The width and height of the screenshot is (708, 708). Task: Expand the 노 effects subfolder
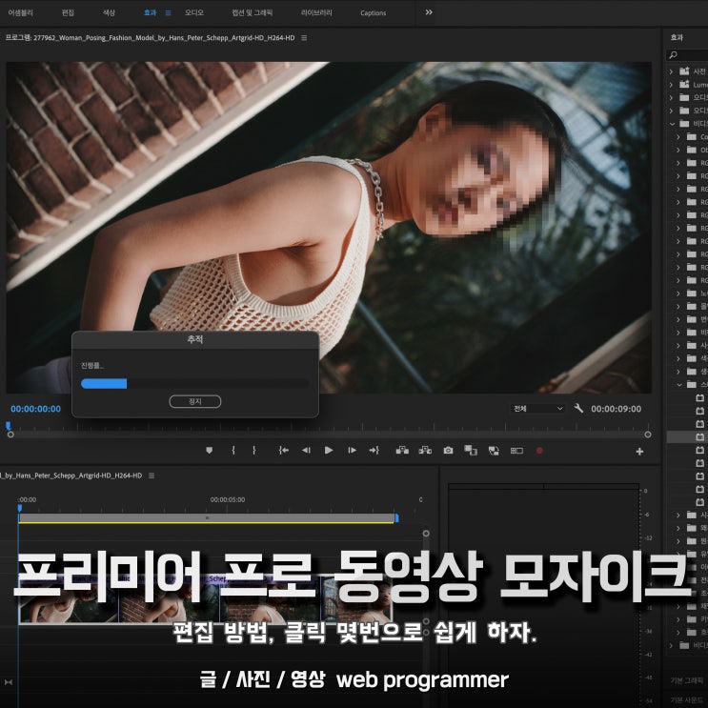pos(678,293)
